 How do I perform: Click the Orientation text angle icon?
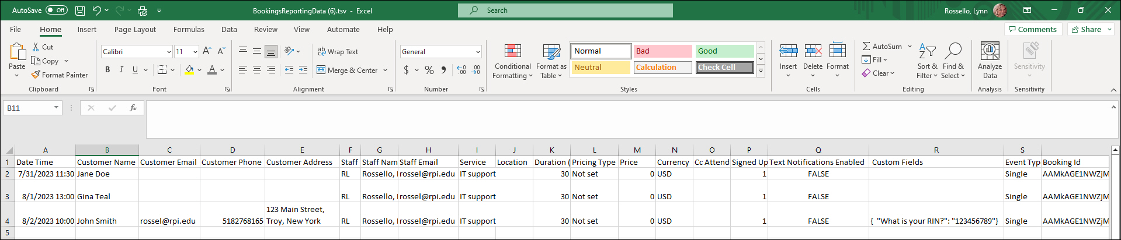pos(290,51)
